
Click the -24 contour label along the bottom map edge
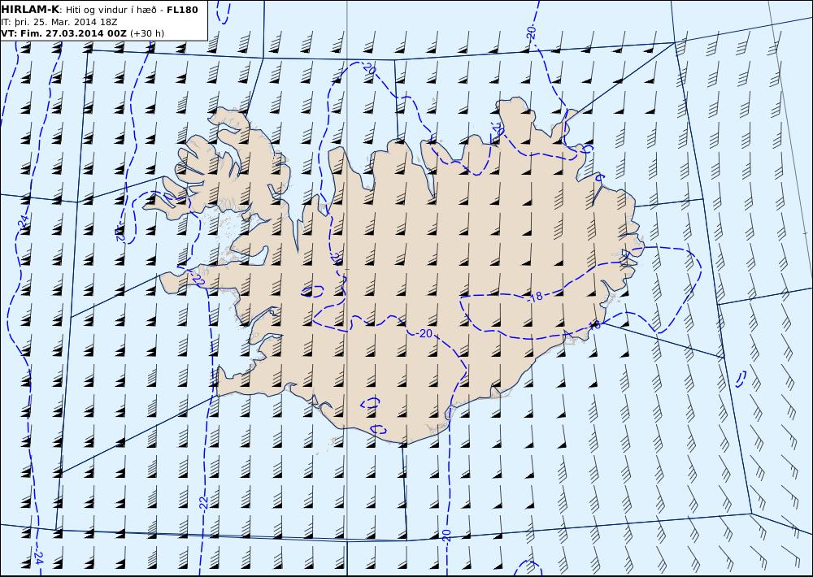coord(38,557)
